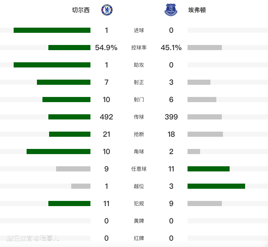Click Everton's pass count 399
The height and width of the screenshot is (247, 268).
pyautogui.click(x=171, y=117)
